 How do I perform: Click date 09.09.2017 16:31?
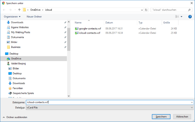(114, 28)
